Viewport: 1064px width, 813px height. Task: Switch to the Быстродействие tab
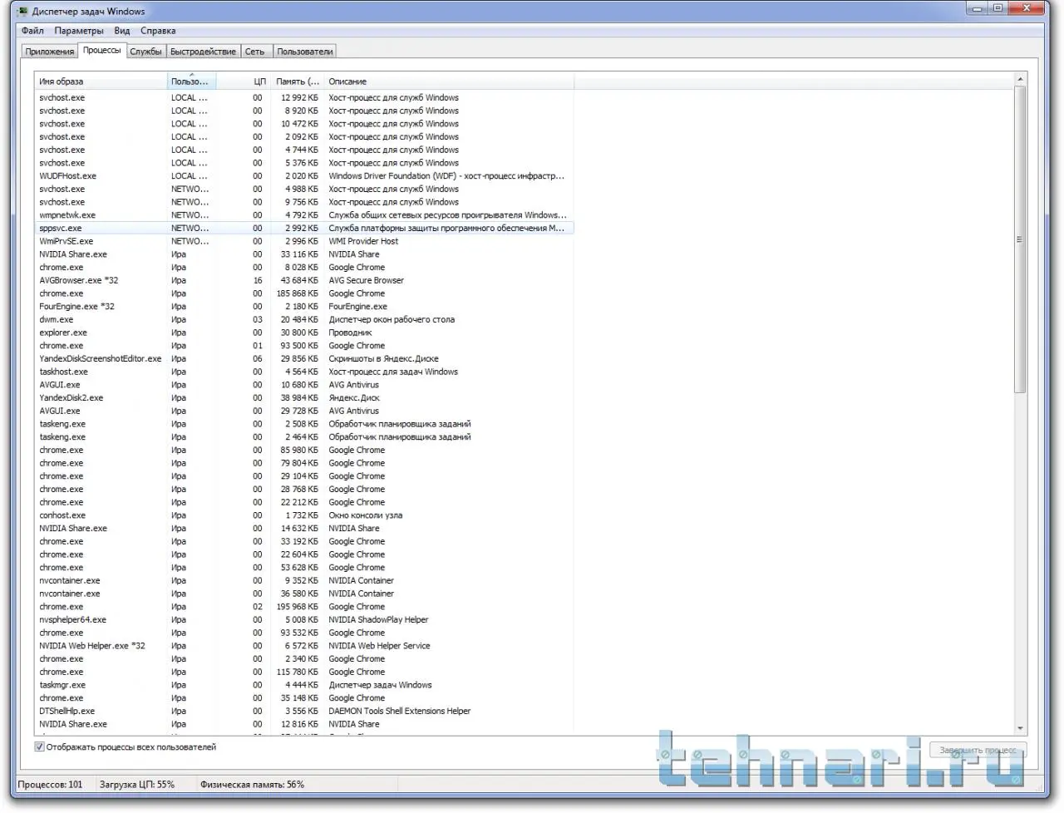click(203, 52)
